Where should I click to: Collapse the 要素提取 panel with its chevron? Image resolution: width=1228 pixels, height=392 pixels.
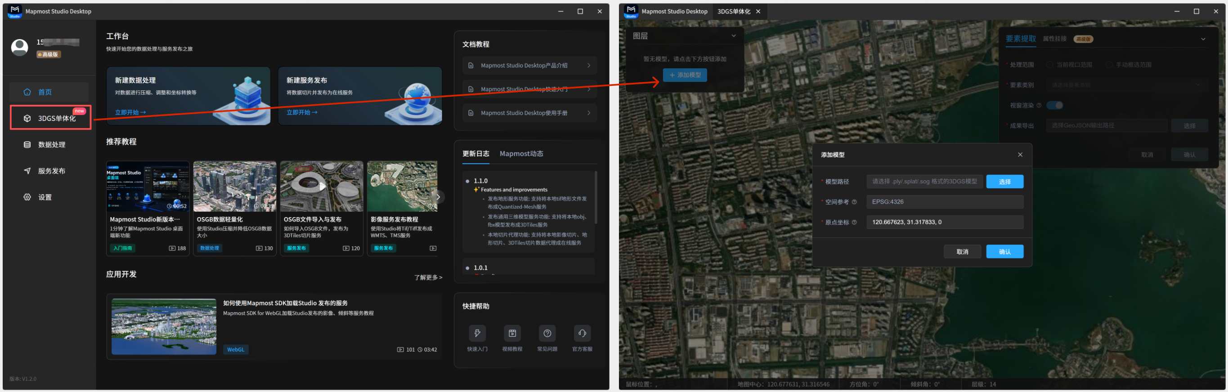[x=1203, y=39]
